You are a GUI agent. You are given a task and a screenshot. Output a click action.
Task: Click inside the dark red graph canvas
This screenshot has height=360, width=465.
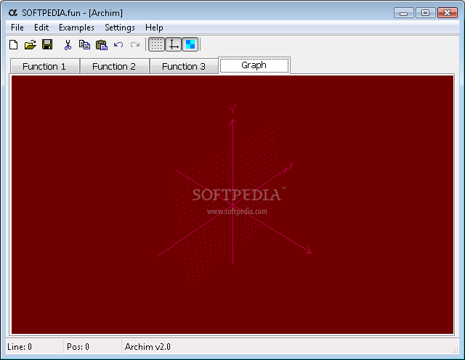232,205
